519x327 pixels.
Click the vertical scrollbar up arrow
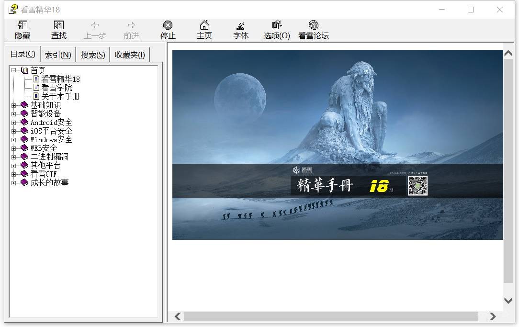[x=508, y=53]
